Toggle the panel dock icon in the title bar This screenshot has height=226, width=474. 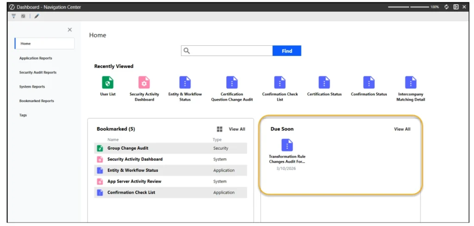456,7
